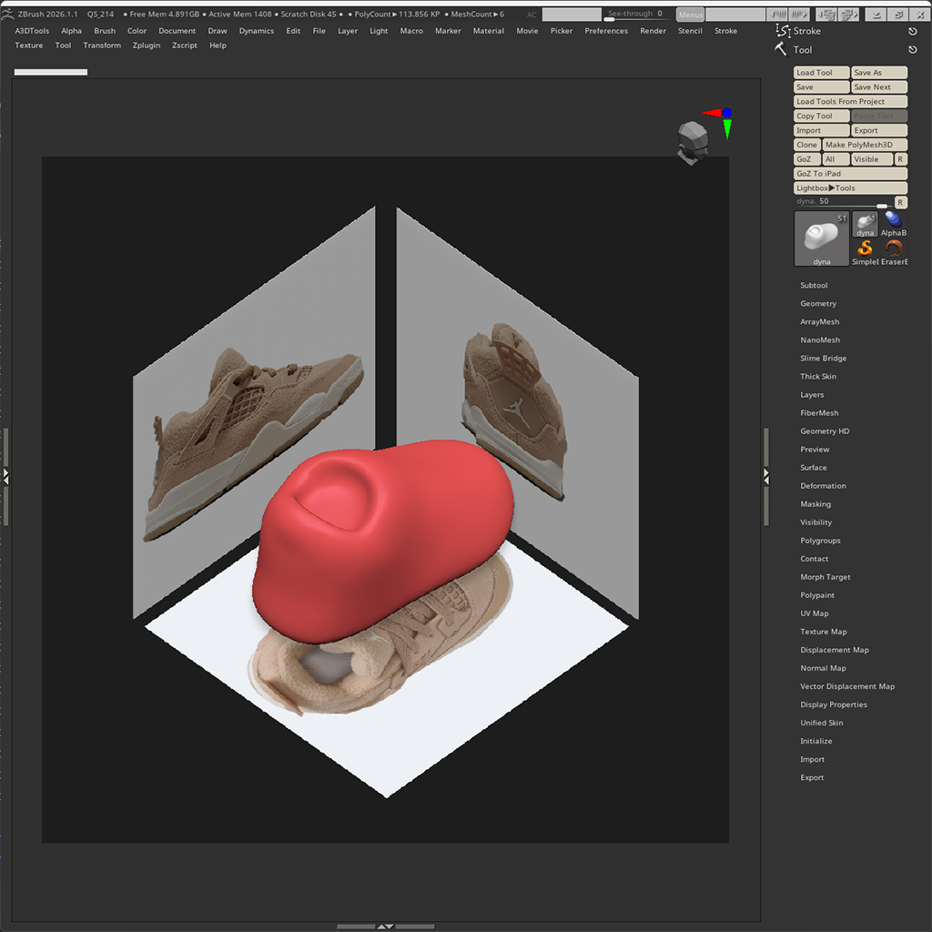Click Load Tools From Project
The image size is (932, 932).
click(851, 102)
